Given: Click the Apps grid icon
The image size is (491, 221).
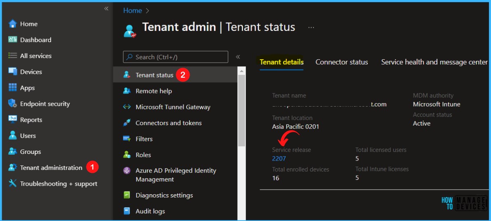Looking at the screenshot, I should (12, 88).
